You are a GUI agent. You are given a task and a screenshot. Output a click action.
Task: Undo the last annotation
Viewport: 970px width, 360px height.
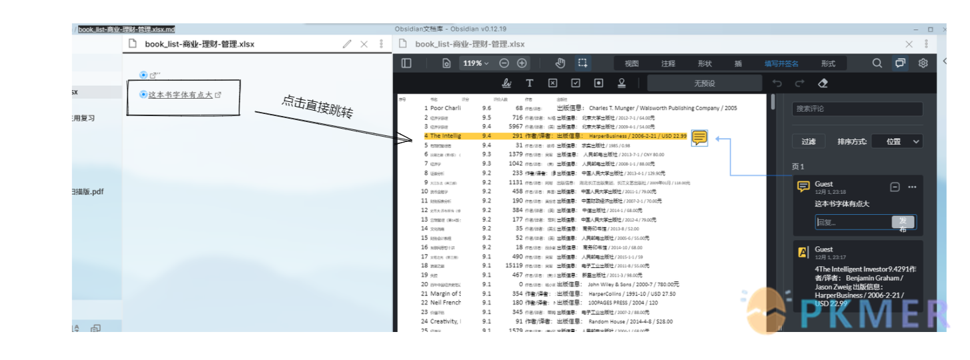[777, 83]
